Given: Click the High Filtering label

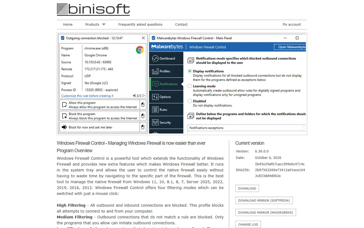Looking at the screenshot, I should click(x=71, y=205).
